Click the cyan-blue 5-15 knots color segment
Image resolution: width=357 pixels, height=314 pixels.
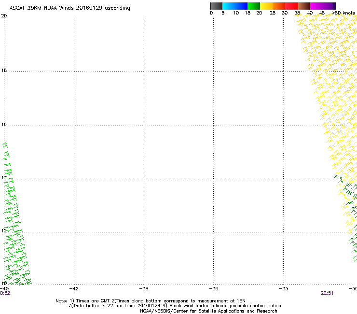[x=235, y=6]
